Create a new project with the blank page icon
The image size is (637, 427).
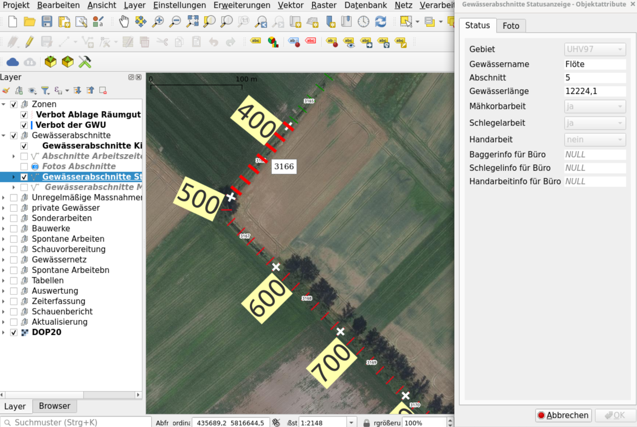pyautogui.click(x=13, y=22)
